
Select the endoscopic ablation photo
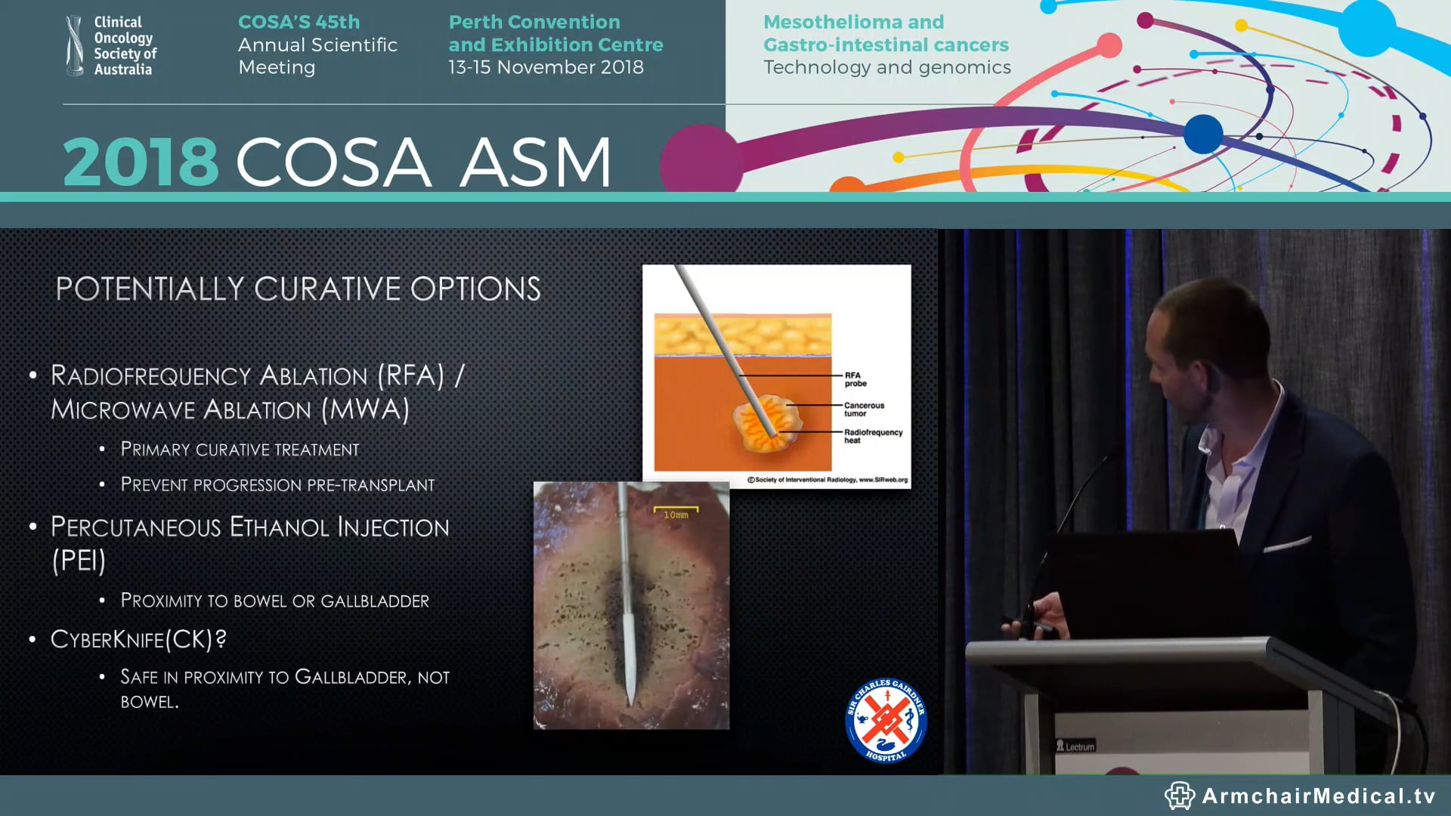(632, 604)
